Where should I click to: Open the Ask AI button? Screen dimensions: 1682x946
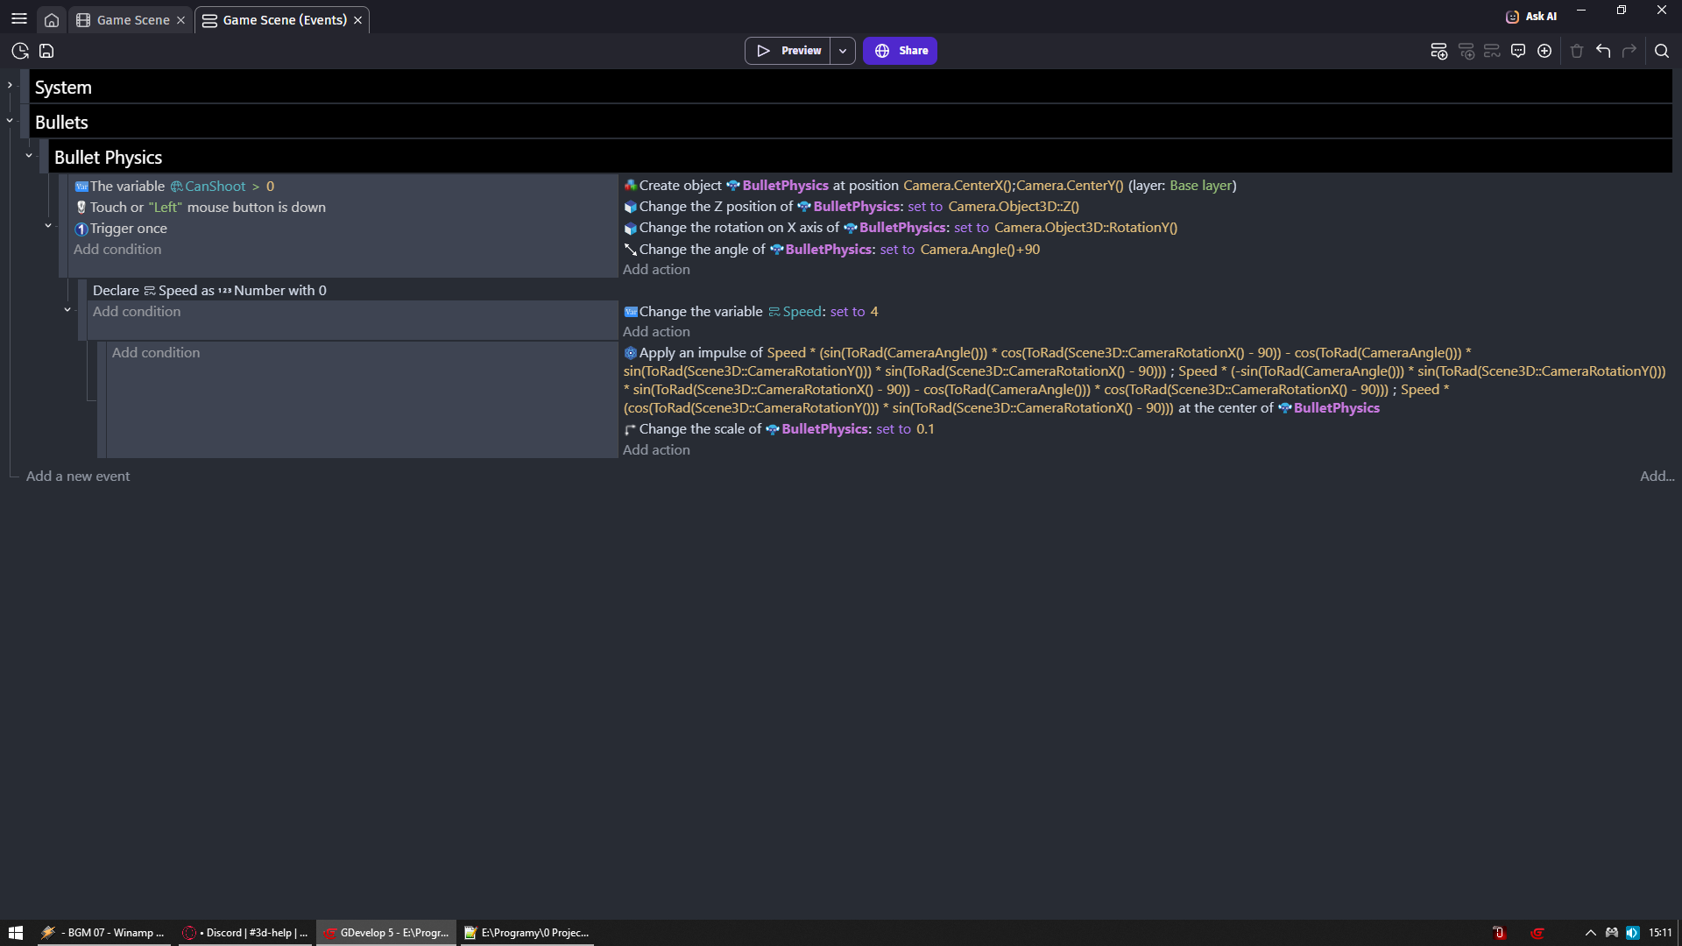coord(1530,16)
